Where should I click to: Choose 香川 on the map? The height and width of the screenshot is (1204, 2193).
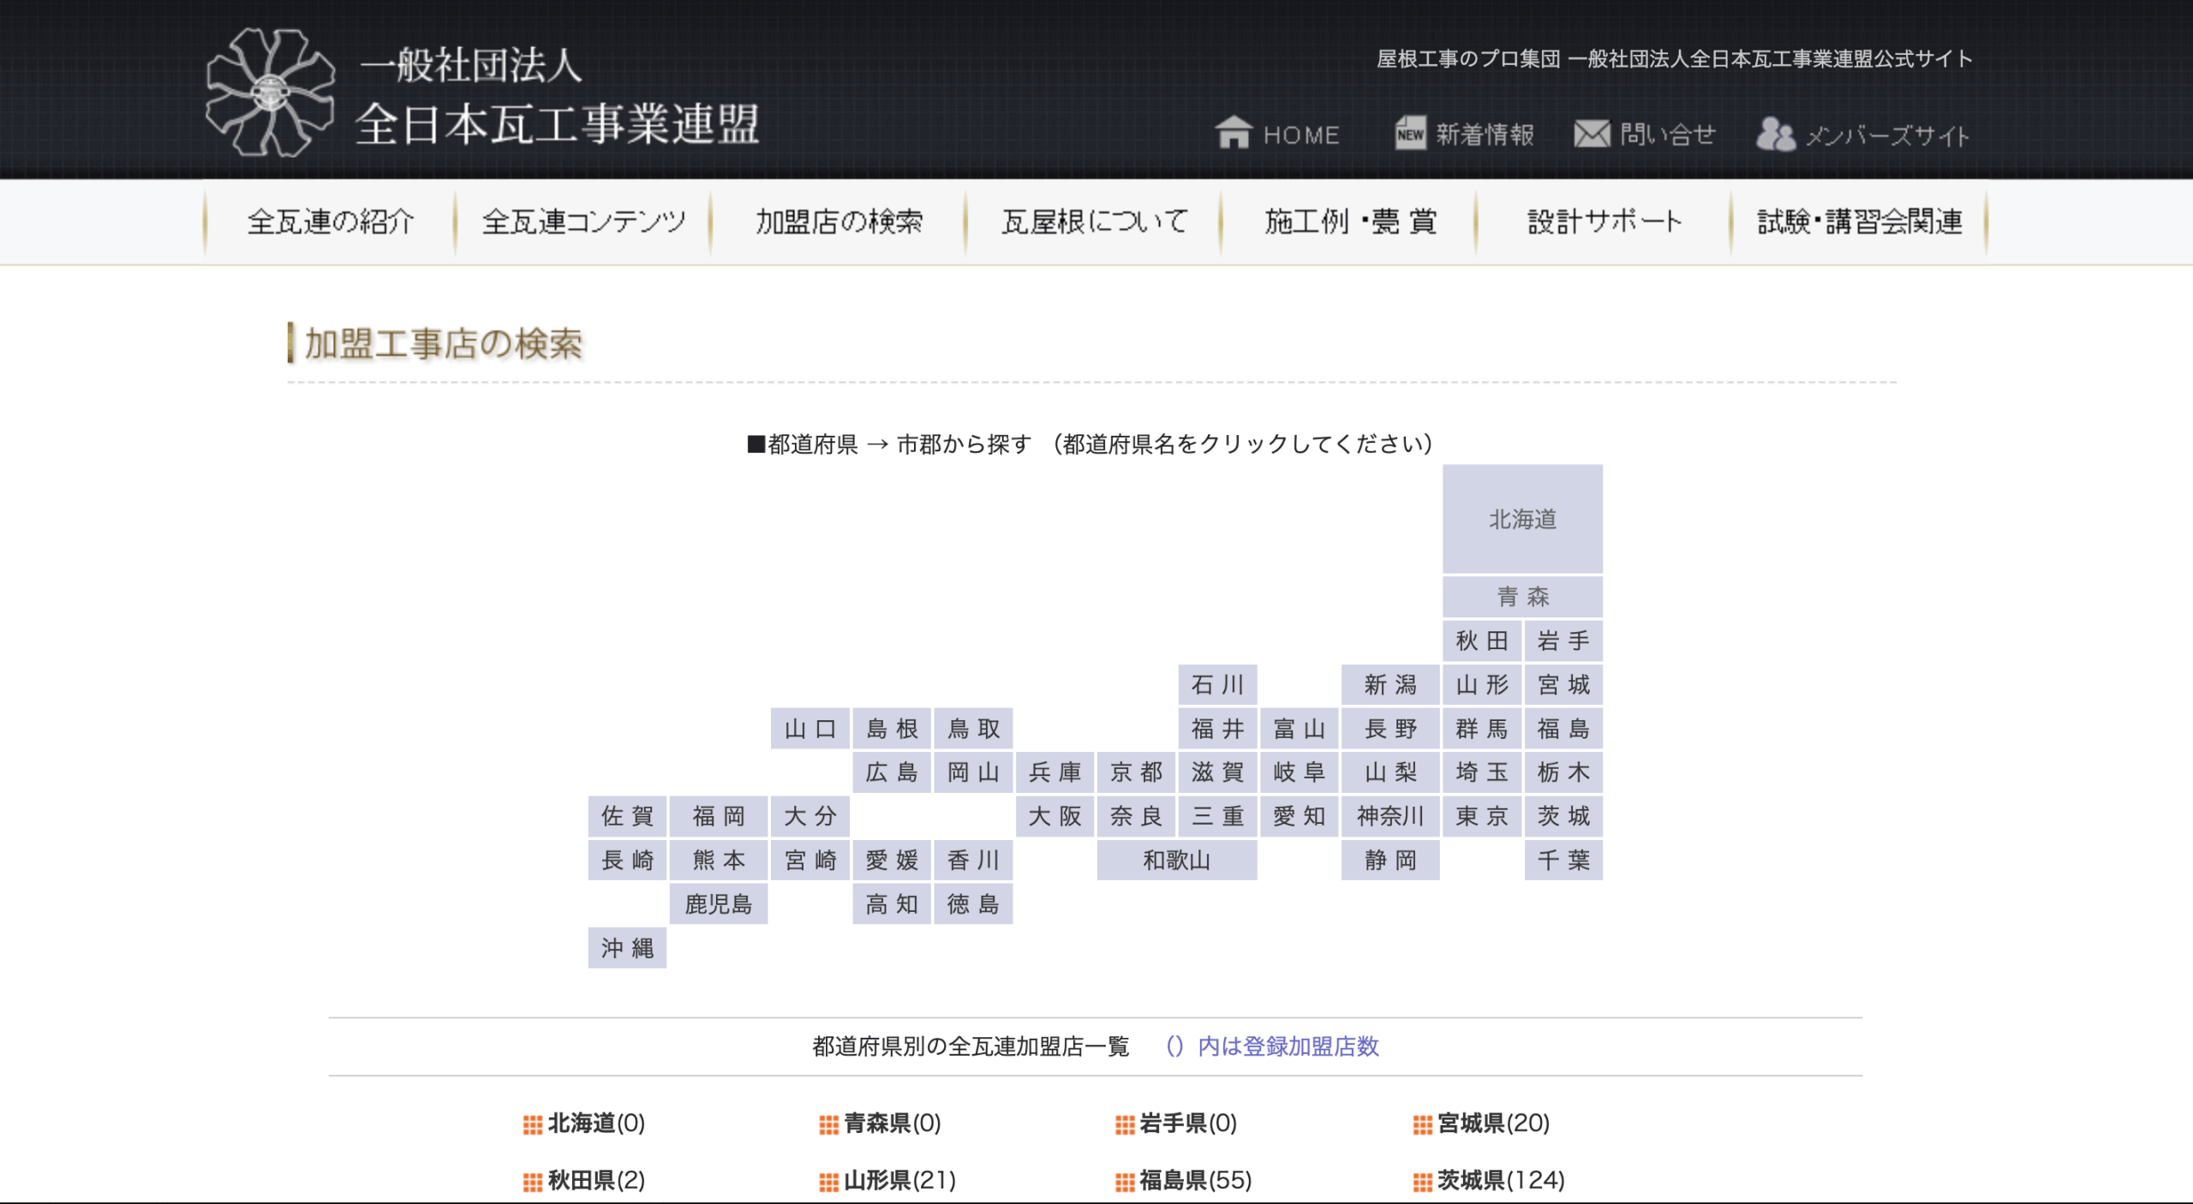(973, 860)
